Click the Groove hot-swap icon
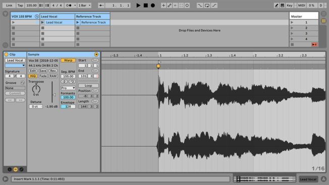 click(22, 83)
